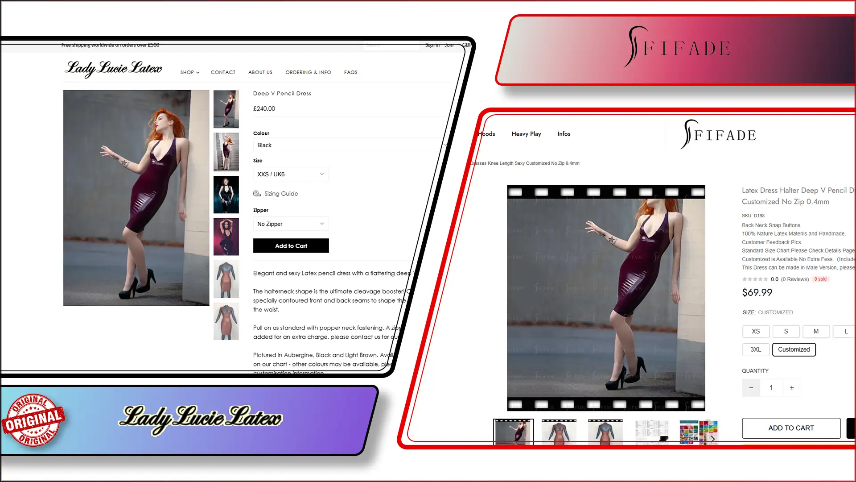Expand the Zipper dropdown showing No Zipper
Screen dimensions: 856x482
[291, 224]
